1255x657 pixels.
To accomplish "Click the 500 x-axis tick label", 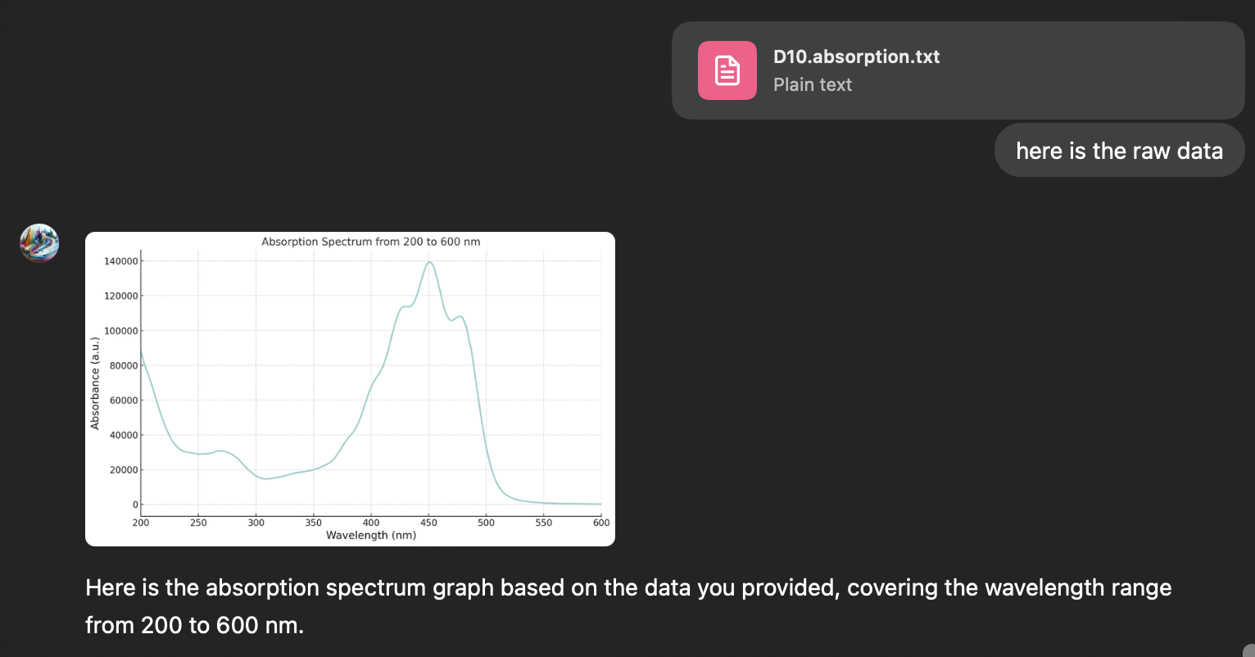I will (x=486, y=523).
